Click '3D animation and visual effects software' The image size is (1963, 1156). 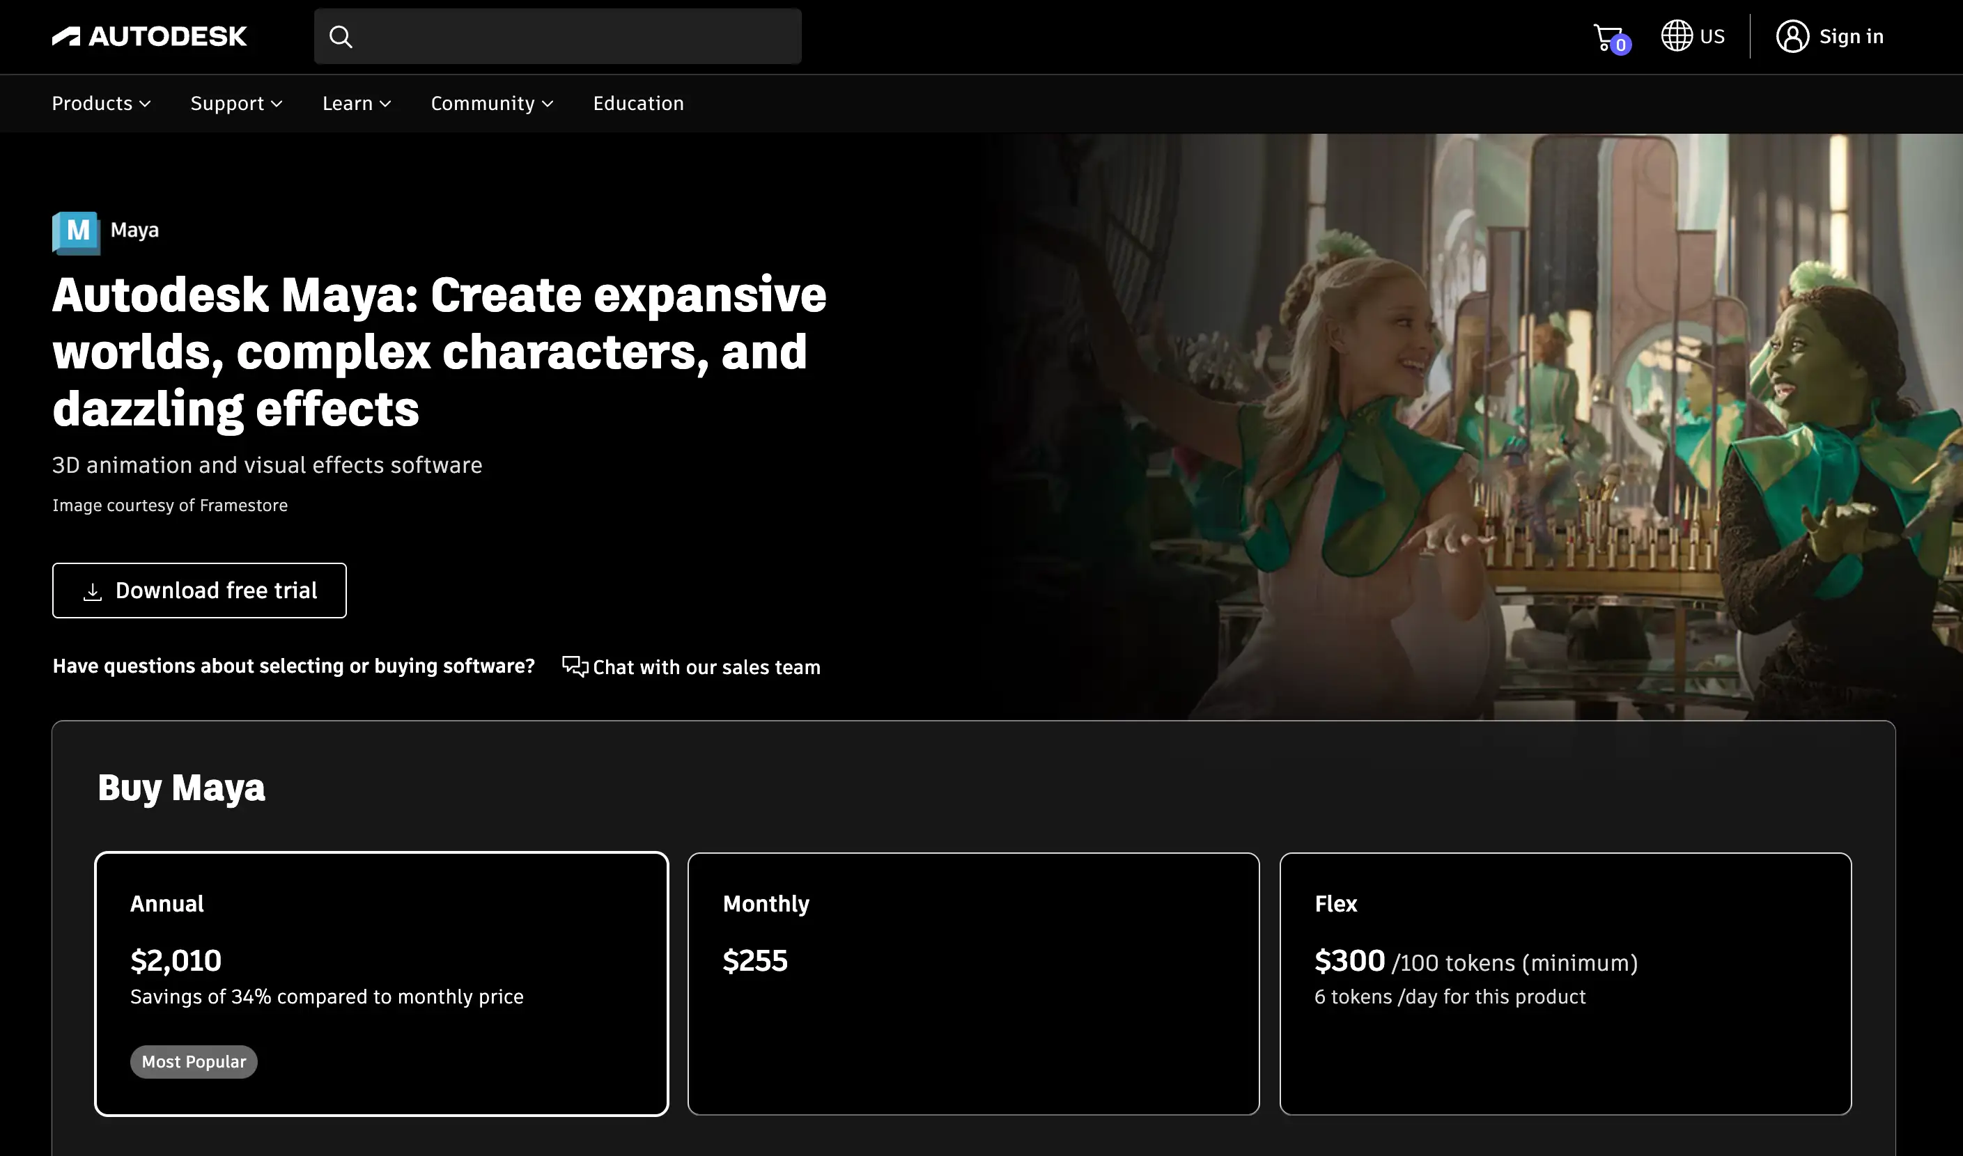pyautogui.click(x=267, y=465)
